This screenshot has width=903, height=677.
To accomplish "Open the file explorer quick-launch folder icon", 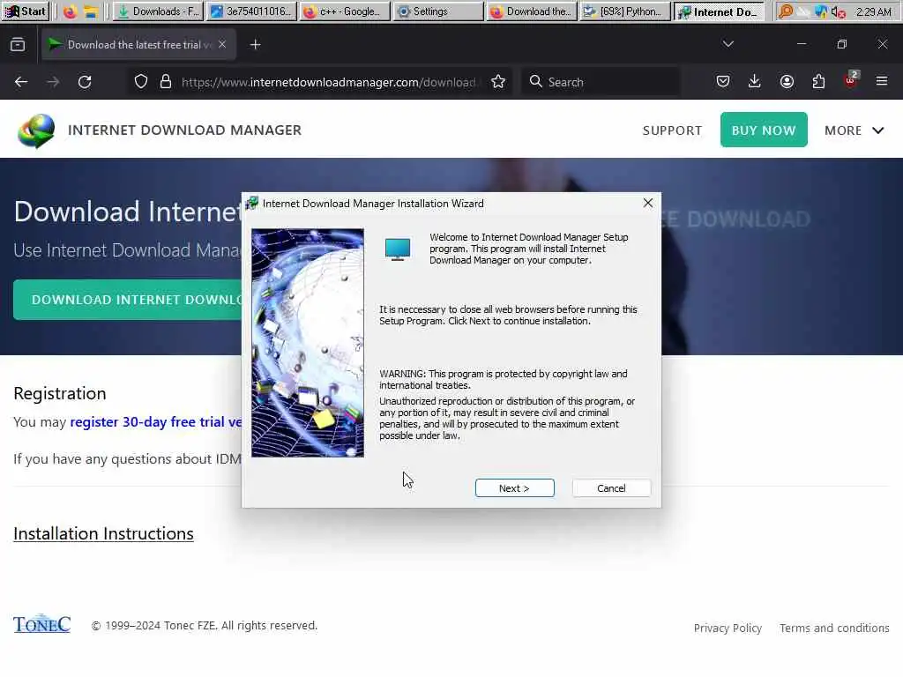I will point(91,11).
